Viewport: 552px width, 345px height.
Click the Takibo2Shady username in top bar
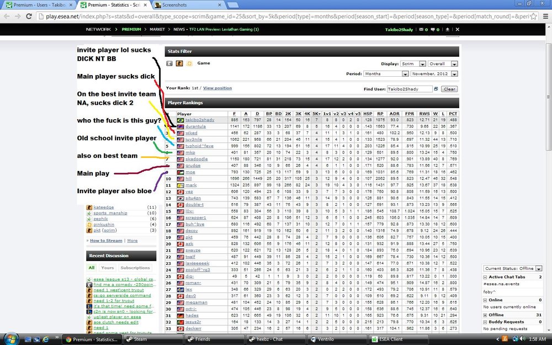pos(399,30)
